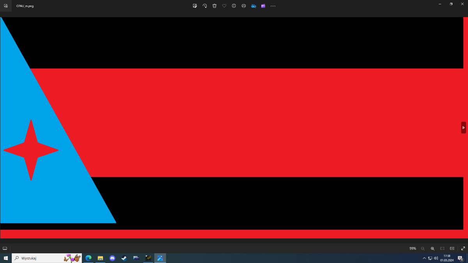Screen dimensions: 468x263
Task: Open the printer-like app in taskbar
Action: click(136, 258)
